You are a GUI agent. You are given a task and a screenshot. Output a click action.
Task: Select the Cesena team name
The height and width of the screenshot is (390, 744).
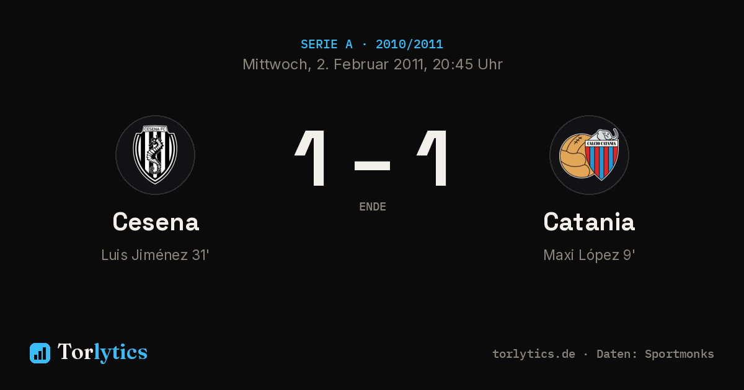point(156,222)
